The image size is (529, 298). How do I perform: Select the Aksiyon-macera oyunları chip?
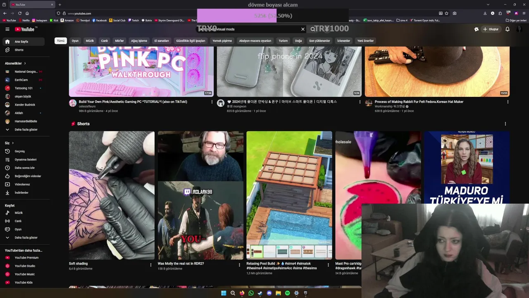click(x=255, y=41)
